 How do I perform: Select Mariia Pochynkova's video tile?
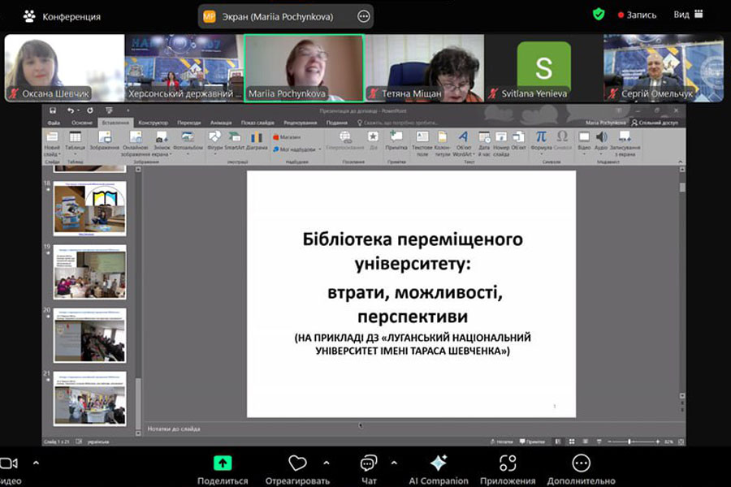pyautogui.click(x=304, y=67)
